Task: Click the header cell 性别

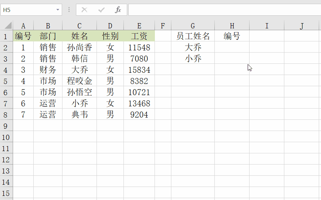Action: (x=110, y=36)
